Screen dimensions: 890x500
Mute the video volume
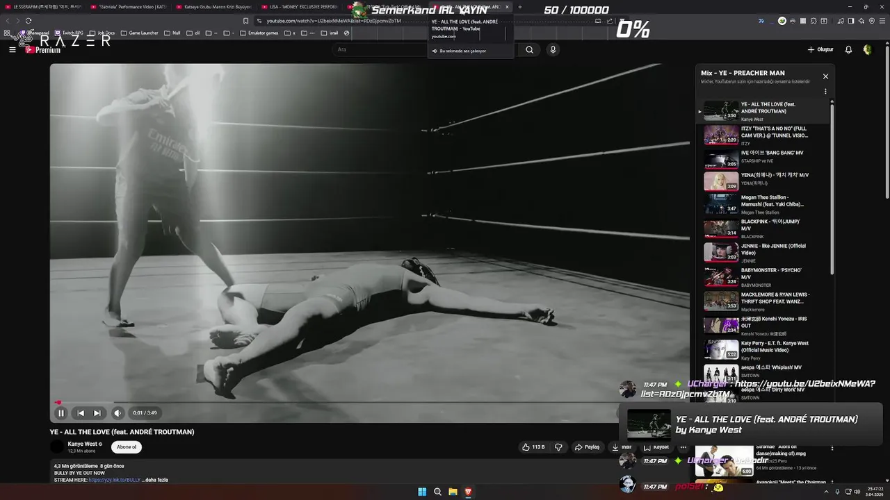tap(118, 413)
